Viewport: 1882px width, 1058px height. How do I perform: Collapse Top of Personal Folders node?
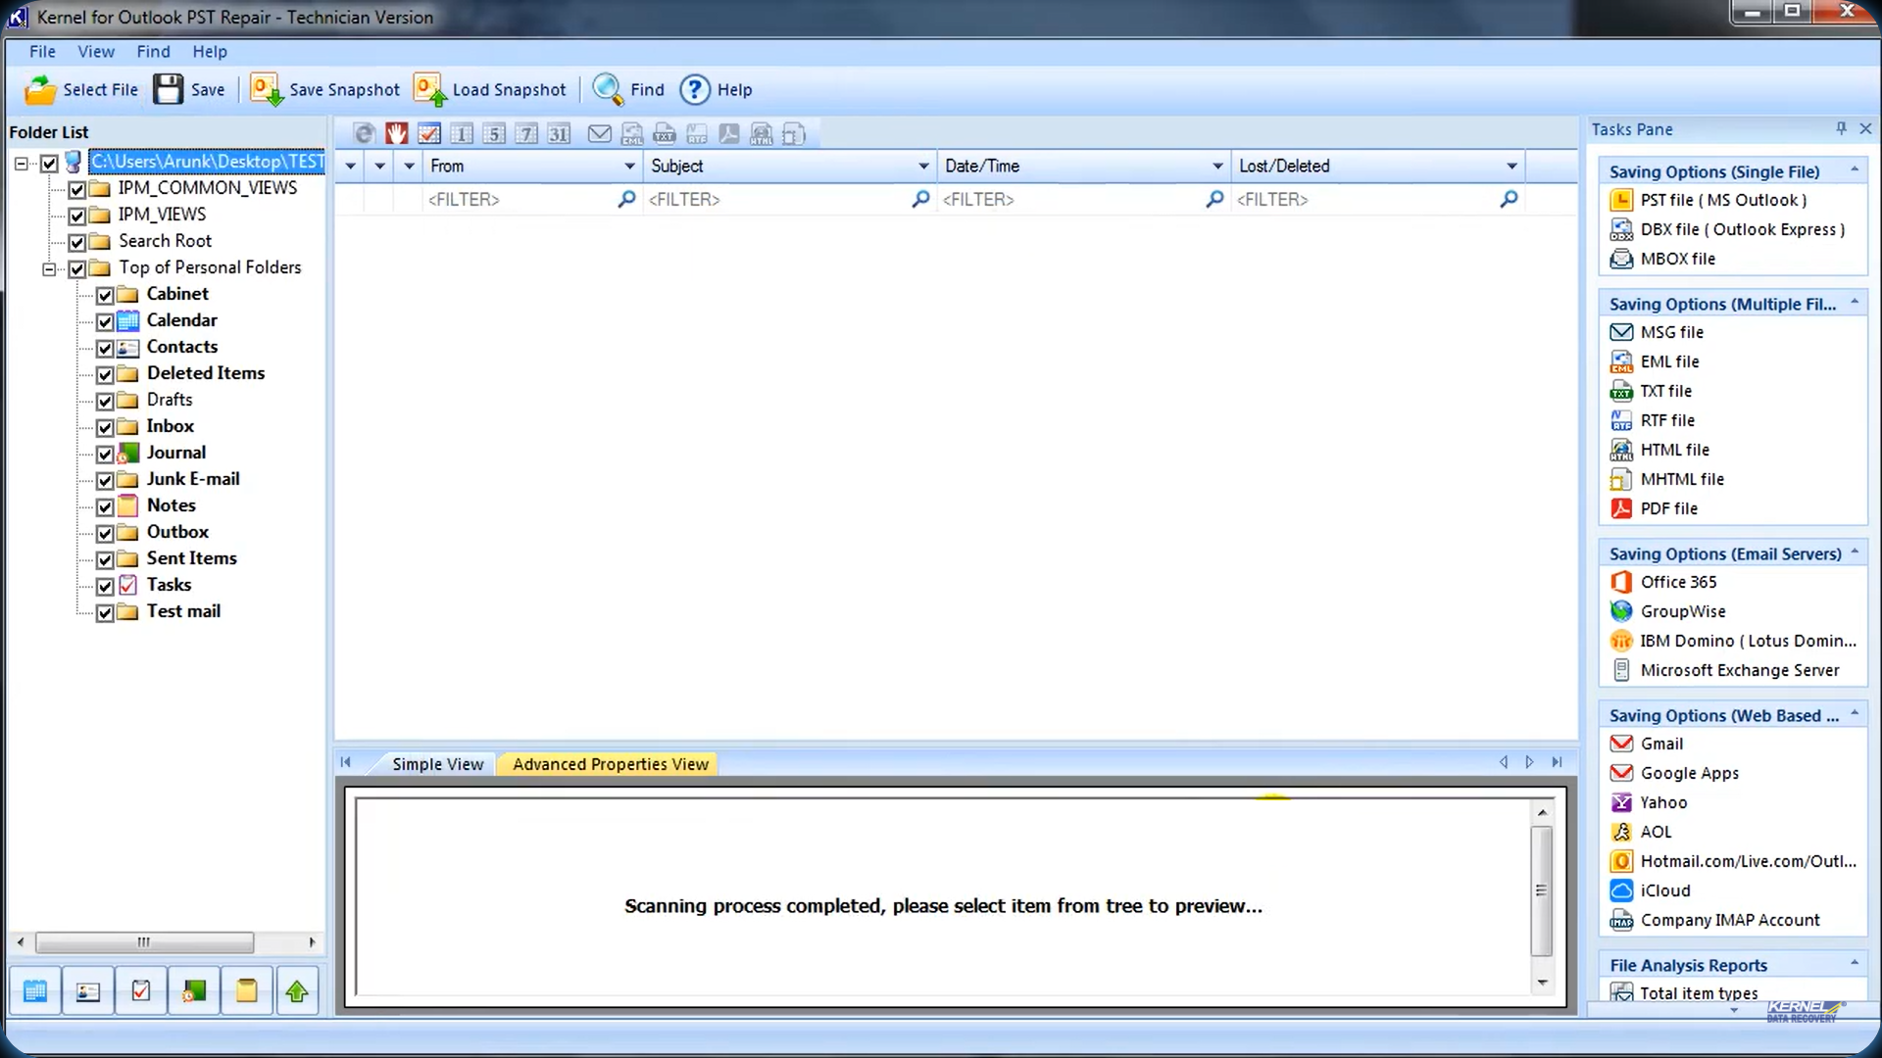click(x=48, y=268)
